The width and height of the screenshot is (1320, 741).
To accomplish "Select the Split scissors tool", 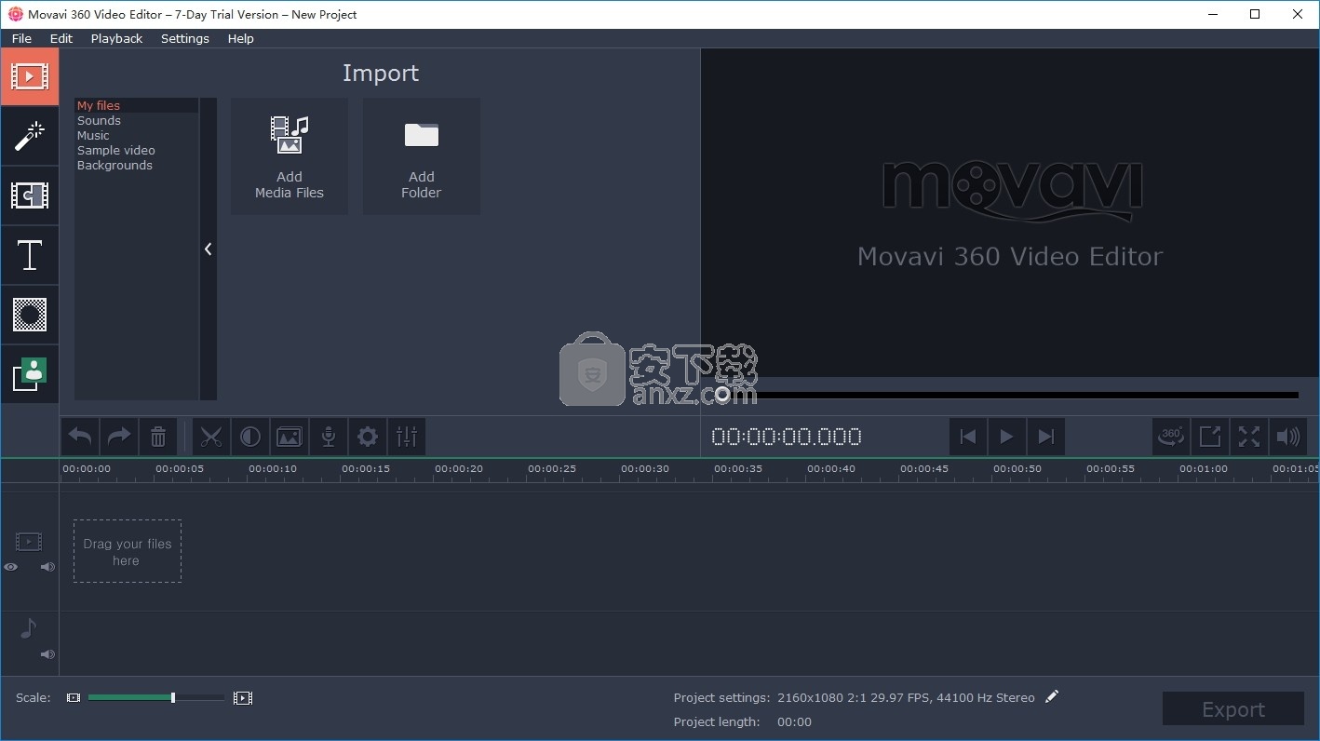I will [211, 437].
